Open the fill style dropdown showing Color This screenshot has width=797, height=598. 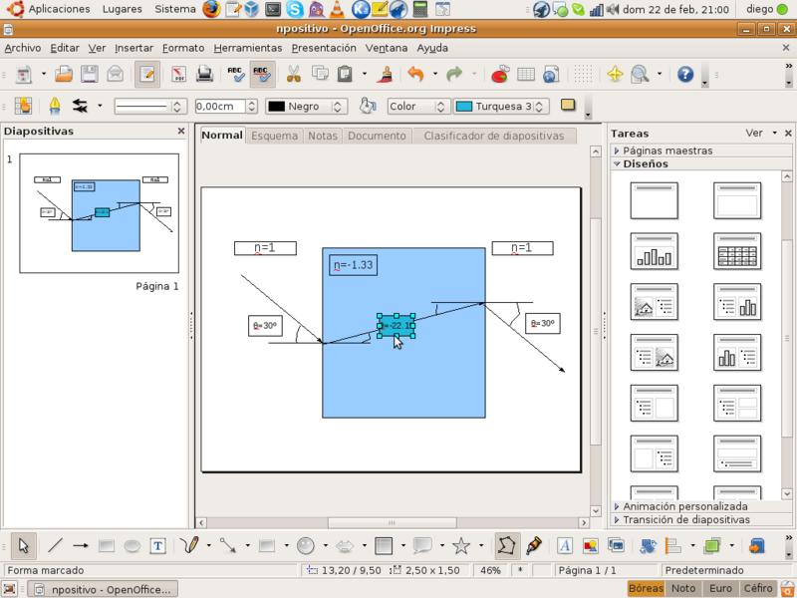(x=416, y=106)
